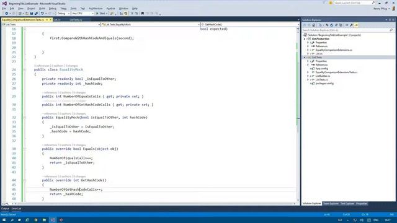
Task: Click the Quick Launch search box
Action: 354,2
